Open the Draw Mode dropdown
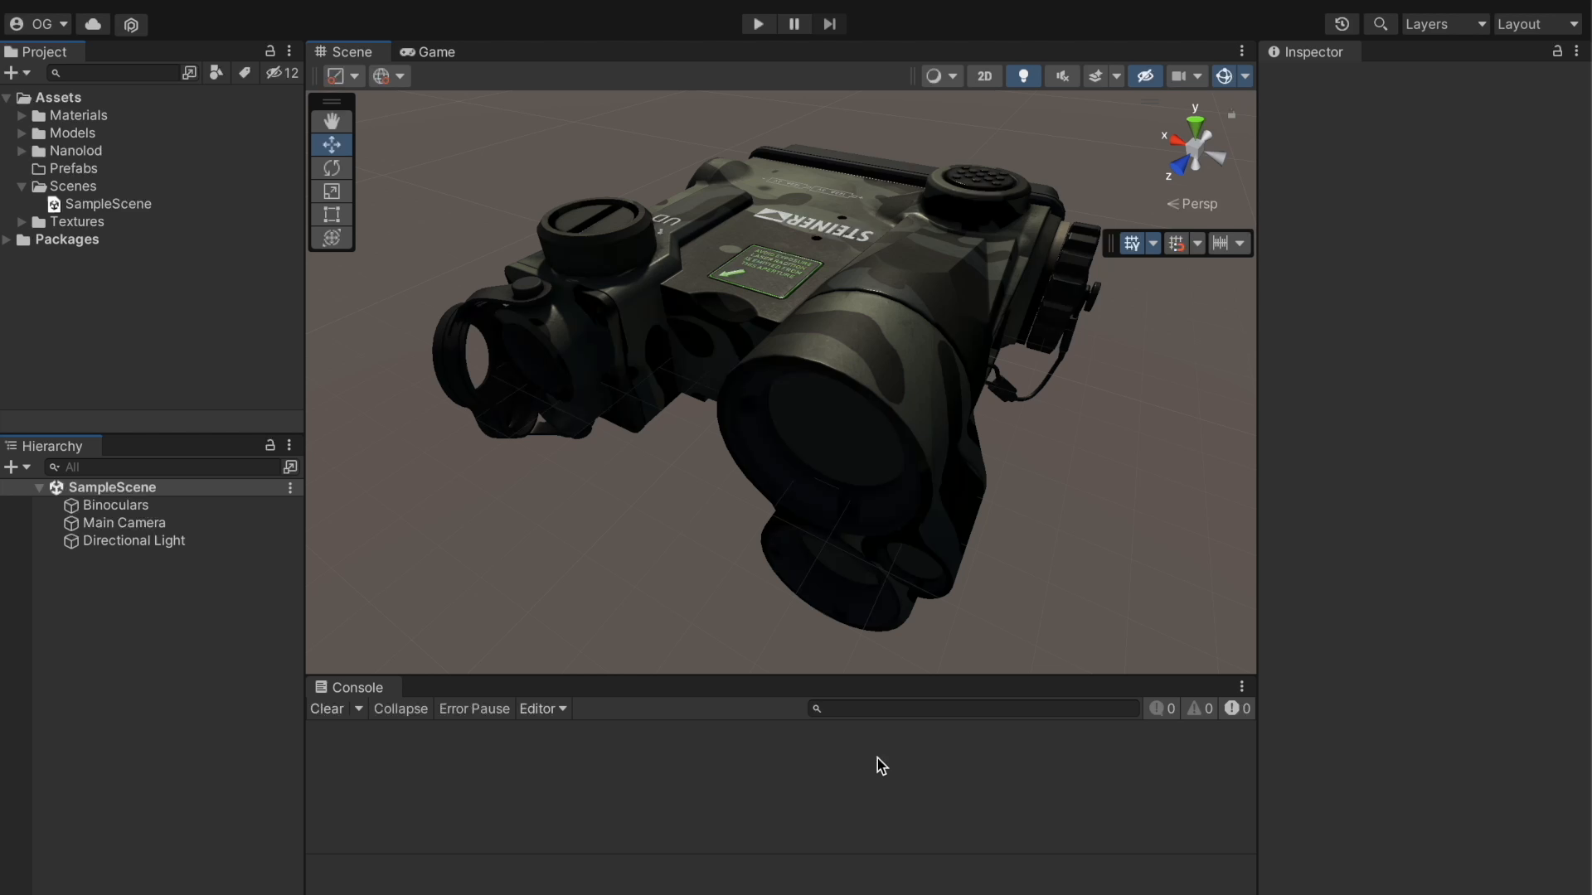 [x=342, y=76]
